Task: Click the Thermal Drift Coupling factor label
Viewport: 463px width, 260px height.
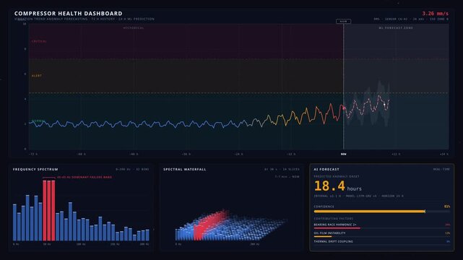Action: click(x=333, y=241)
